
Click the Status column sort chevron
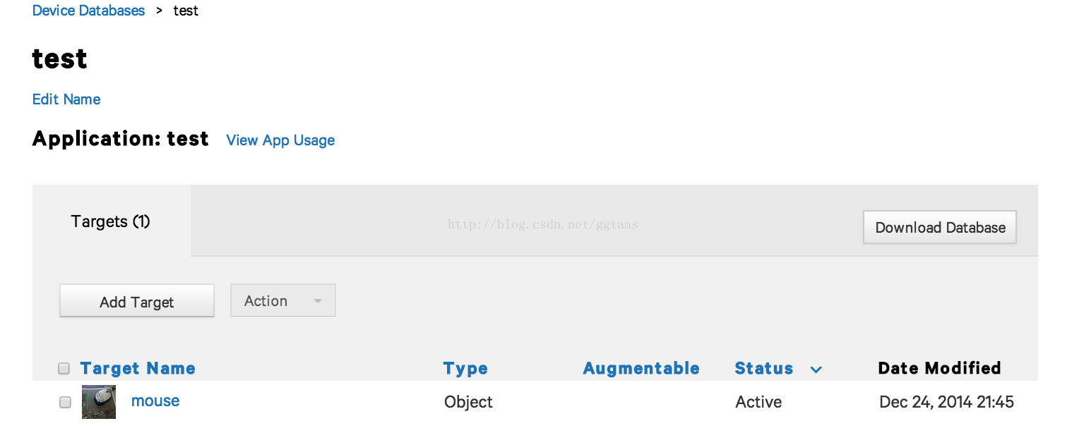point(816,370)
